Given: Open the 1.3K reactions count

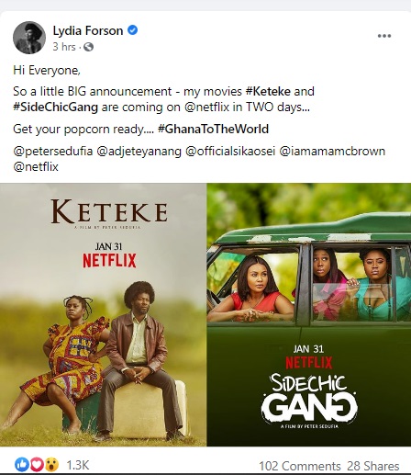Looking at the screenshot, I should coord(78,465).
